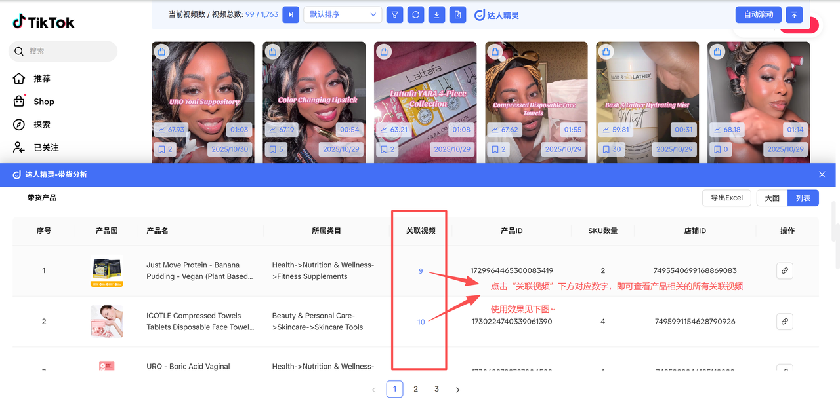840x408 pixels.
Task: Open the Shop item in TikTok sidebar
Action: (x=43, y=102)
